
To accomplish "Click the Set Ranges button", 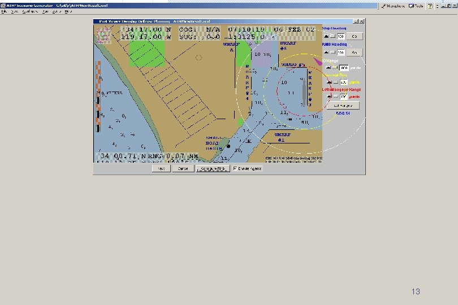I will 343,106.
